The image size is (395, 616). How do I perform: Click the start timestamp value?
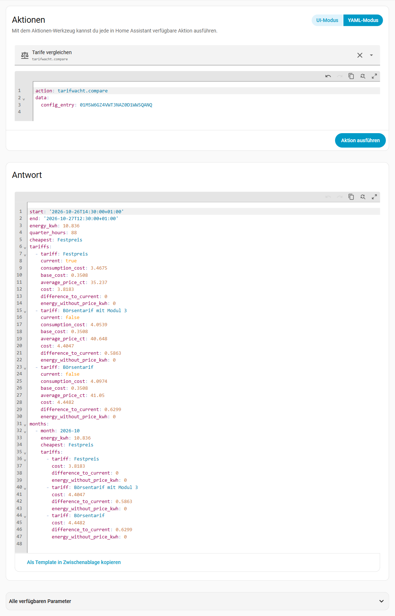pyautogui.click(x=86, y=212)
